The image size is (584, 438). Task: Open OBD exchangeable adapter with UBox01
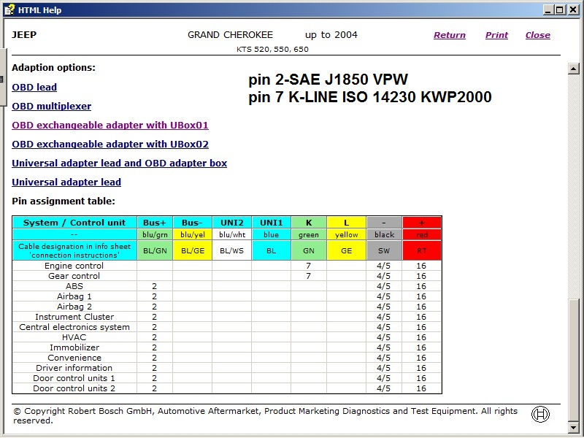click(110, 126)
